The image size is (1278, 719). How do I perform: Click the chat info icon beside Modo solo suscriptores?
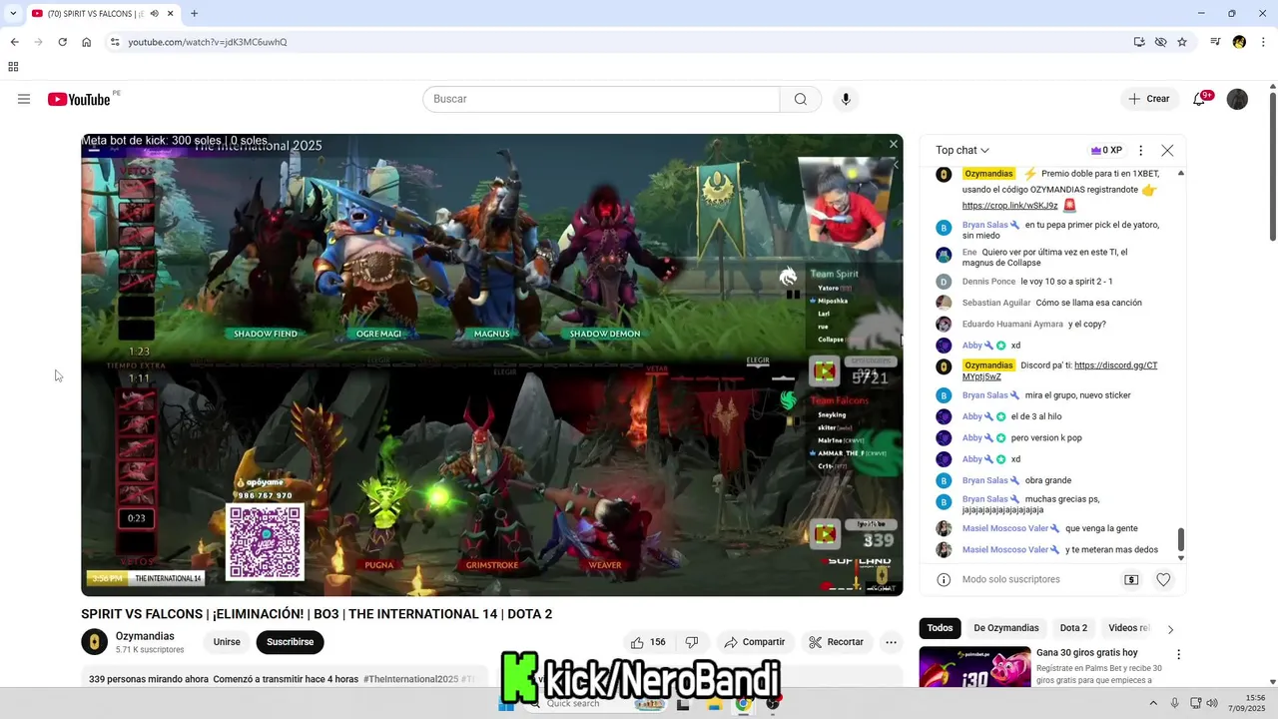coord(944,579)
